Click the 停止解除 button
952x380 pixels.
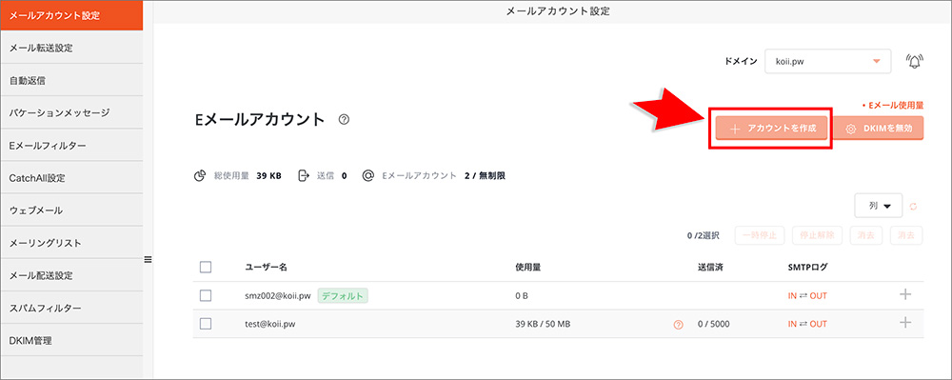click(817, 235)
